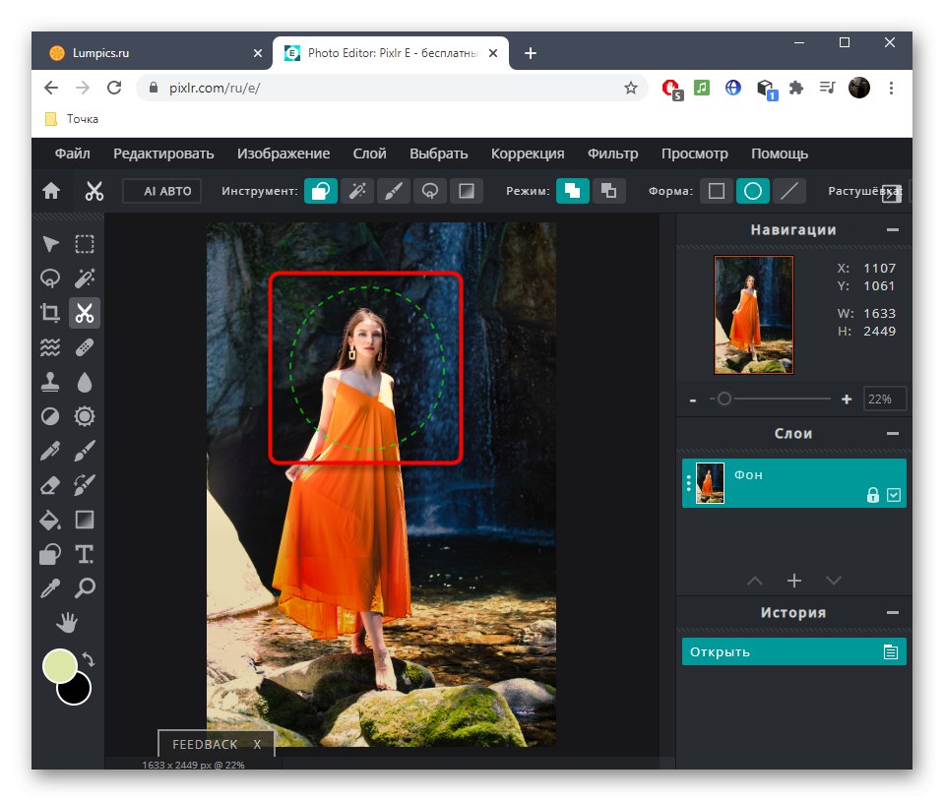Select the Eraser tool
Viewport: 944px width, 801px height.
[50, 485]
